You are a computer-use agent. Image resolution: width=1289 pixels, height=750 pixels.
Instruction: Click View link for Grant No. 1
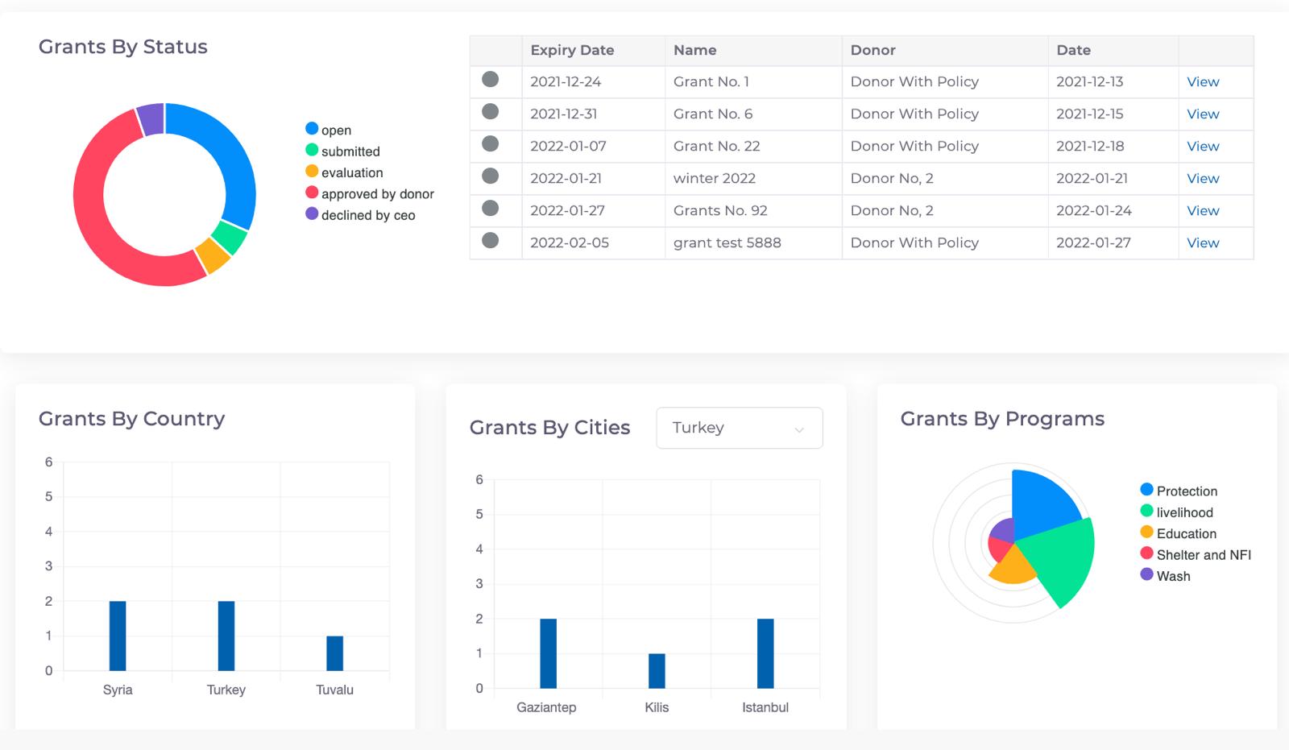(x=1202, y=81)
